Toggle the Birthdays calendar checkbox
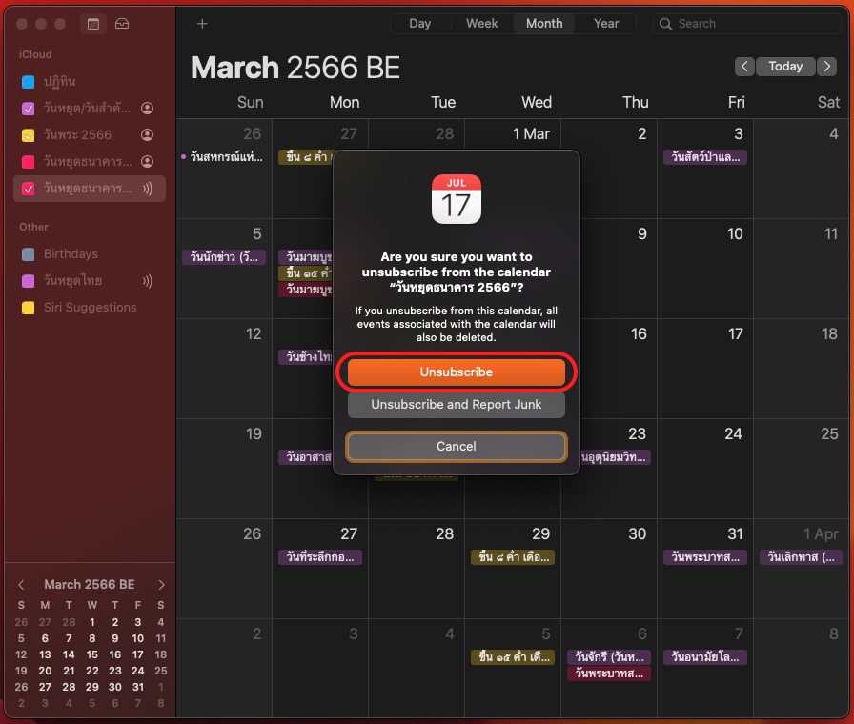 [x=29, y=254]
